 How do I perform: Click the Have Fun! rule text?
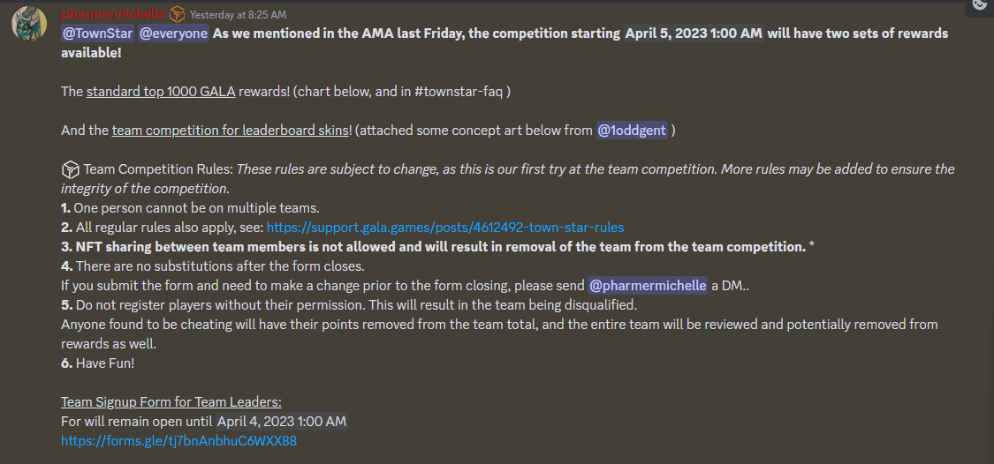(105, 363)
